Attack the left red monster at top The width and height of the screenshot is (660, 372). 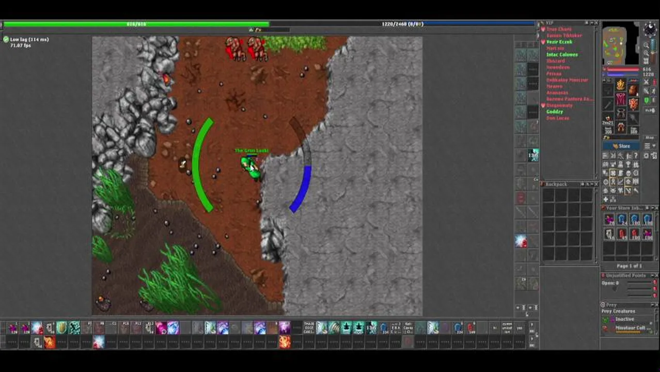(x=235, y=49)
